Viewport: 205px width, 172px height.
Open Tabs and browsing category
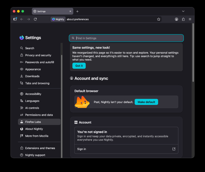(39, 83)
